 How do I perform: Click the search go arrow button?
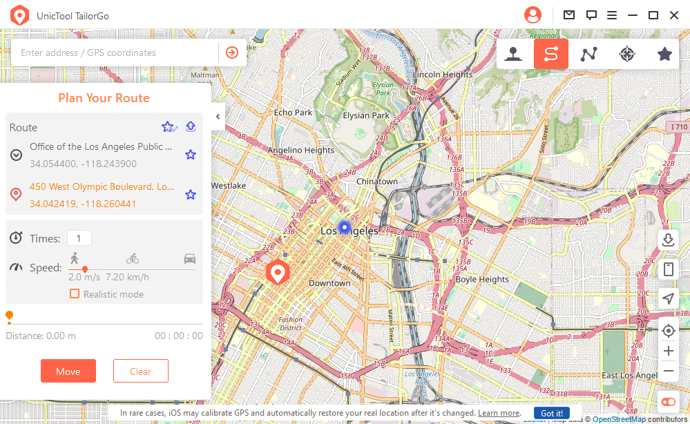232,52
